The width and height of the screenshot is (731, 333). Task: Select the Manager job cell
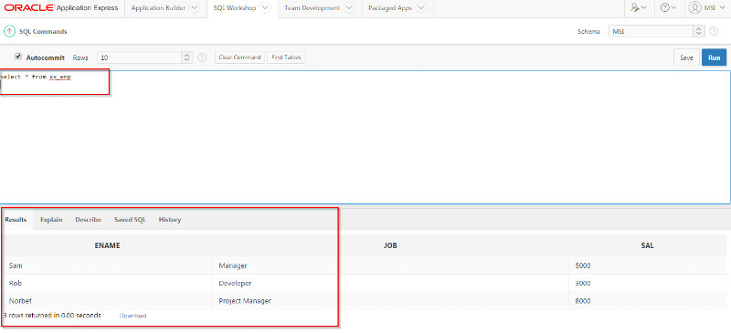tap(390, 265)
